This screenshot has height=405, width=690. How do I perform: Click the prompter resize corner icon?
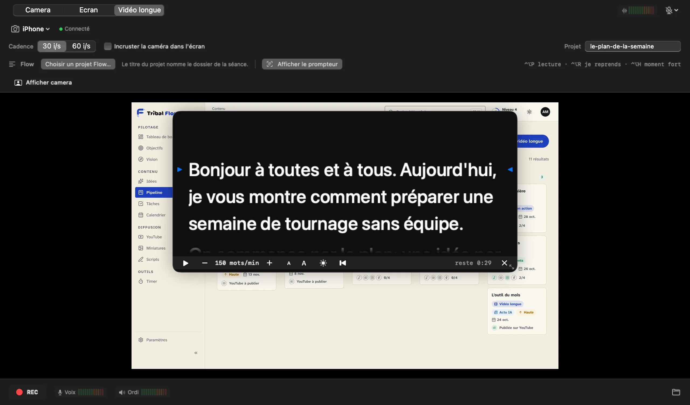(x=512, y=267)
